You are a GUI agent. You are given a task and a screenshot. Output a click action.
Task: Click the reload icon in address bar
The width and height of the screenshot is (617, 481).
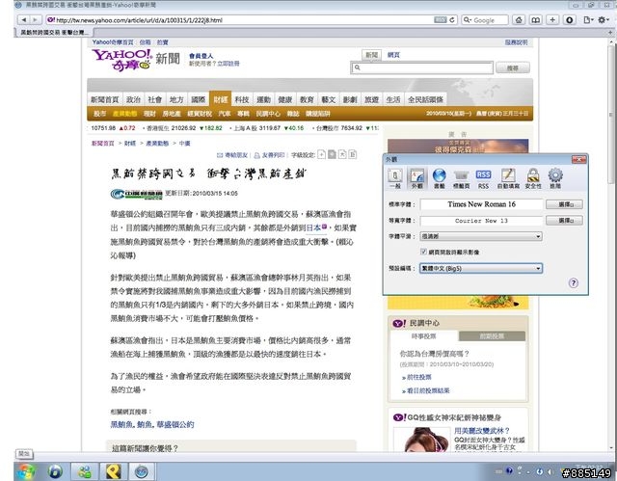(452, 19)
